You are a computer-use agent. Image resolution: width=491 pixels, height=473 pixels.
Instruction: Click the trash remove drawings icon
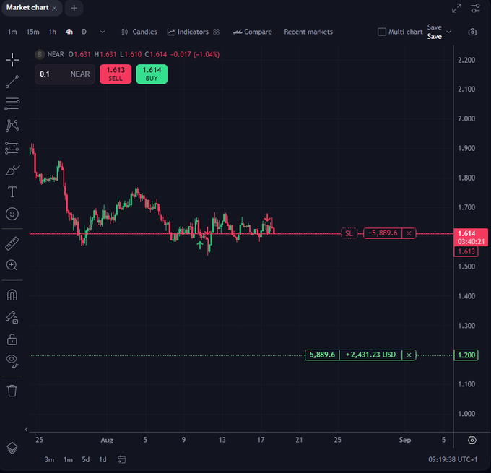coord(12,391)
